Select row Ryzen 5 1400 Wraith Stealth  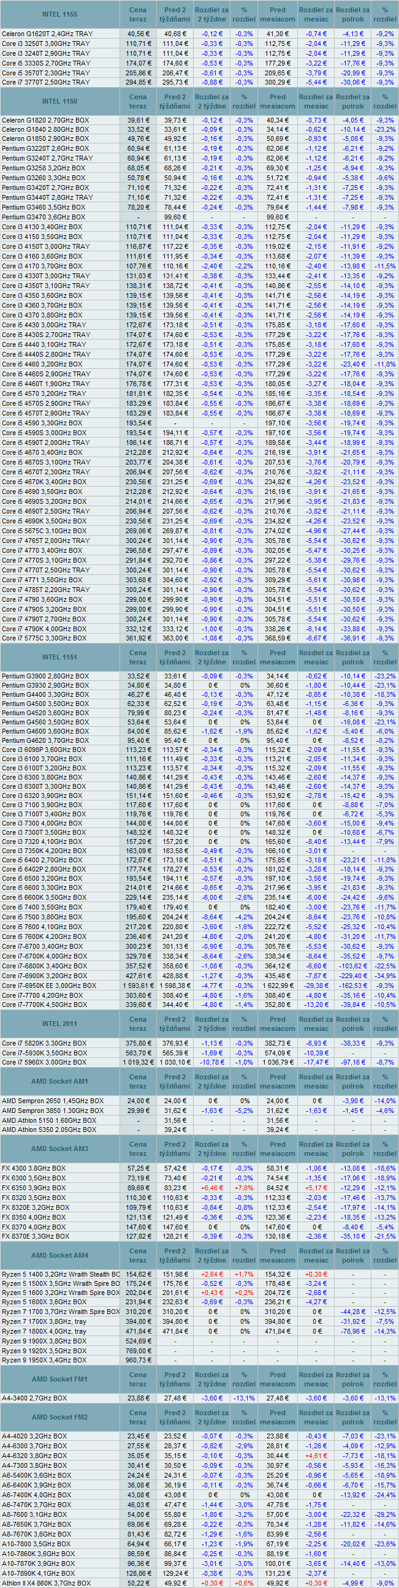pos(199,1274)
